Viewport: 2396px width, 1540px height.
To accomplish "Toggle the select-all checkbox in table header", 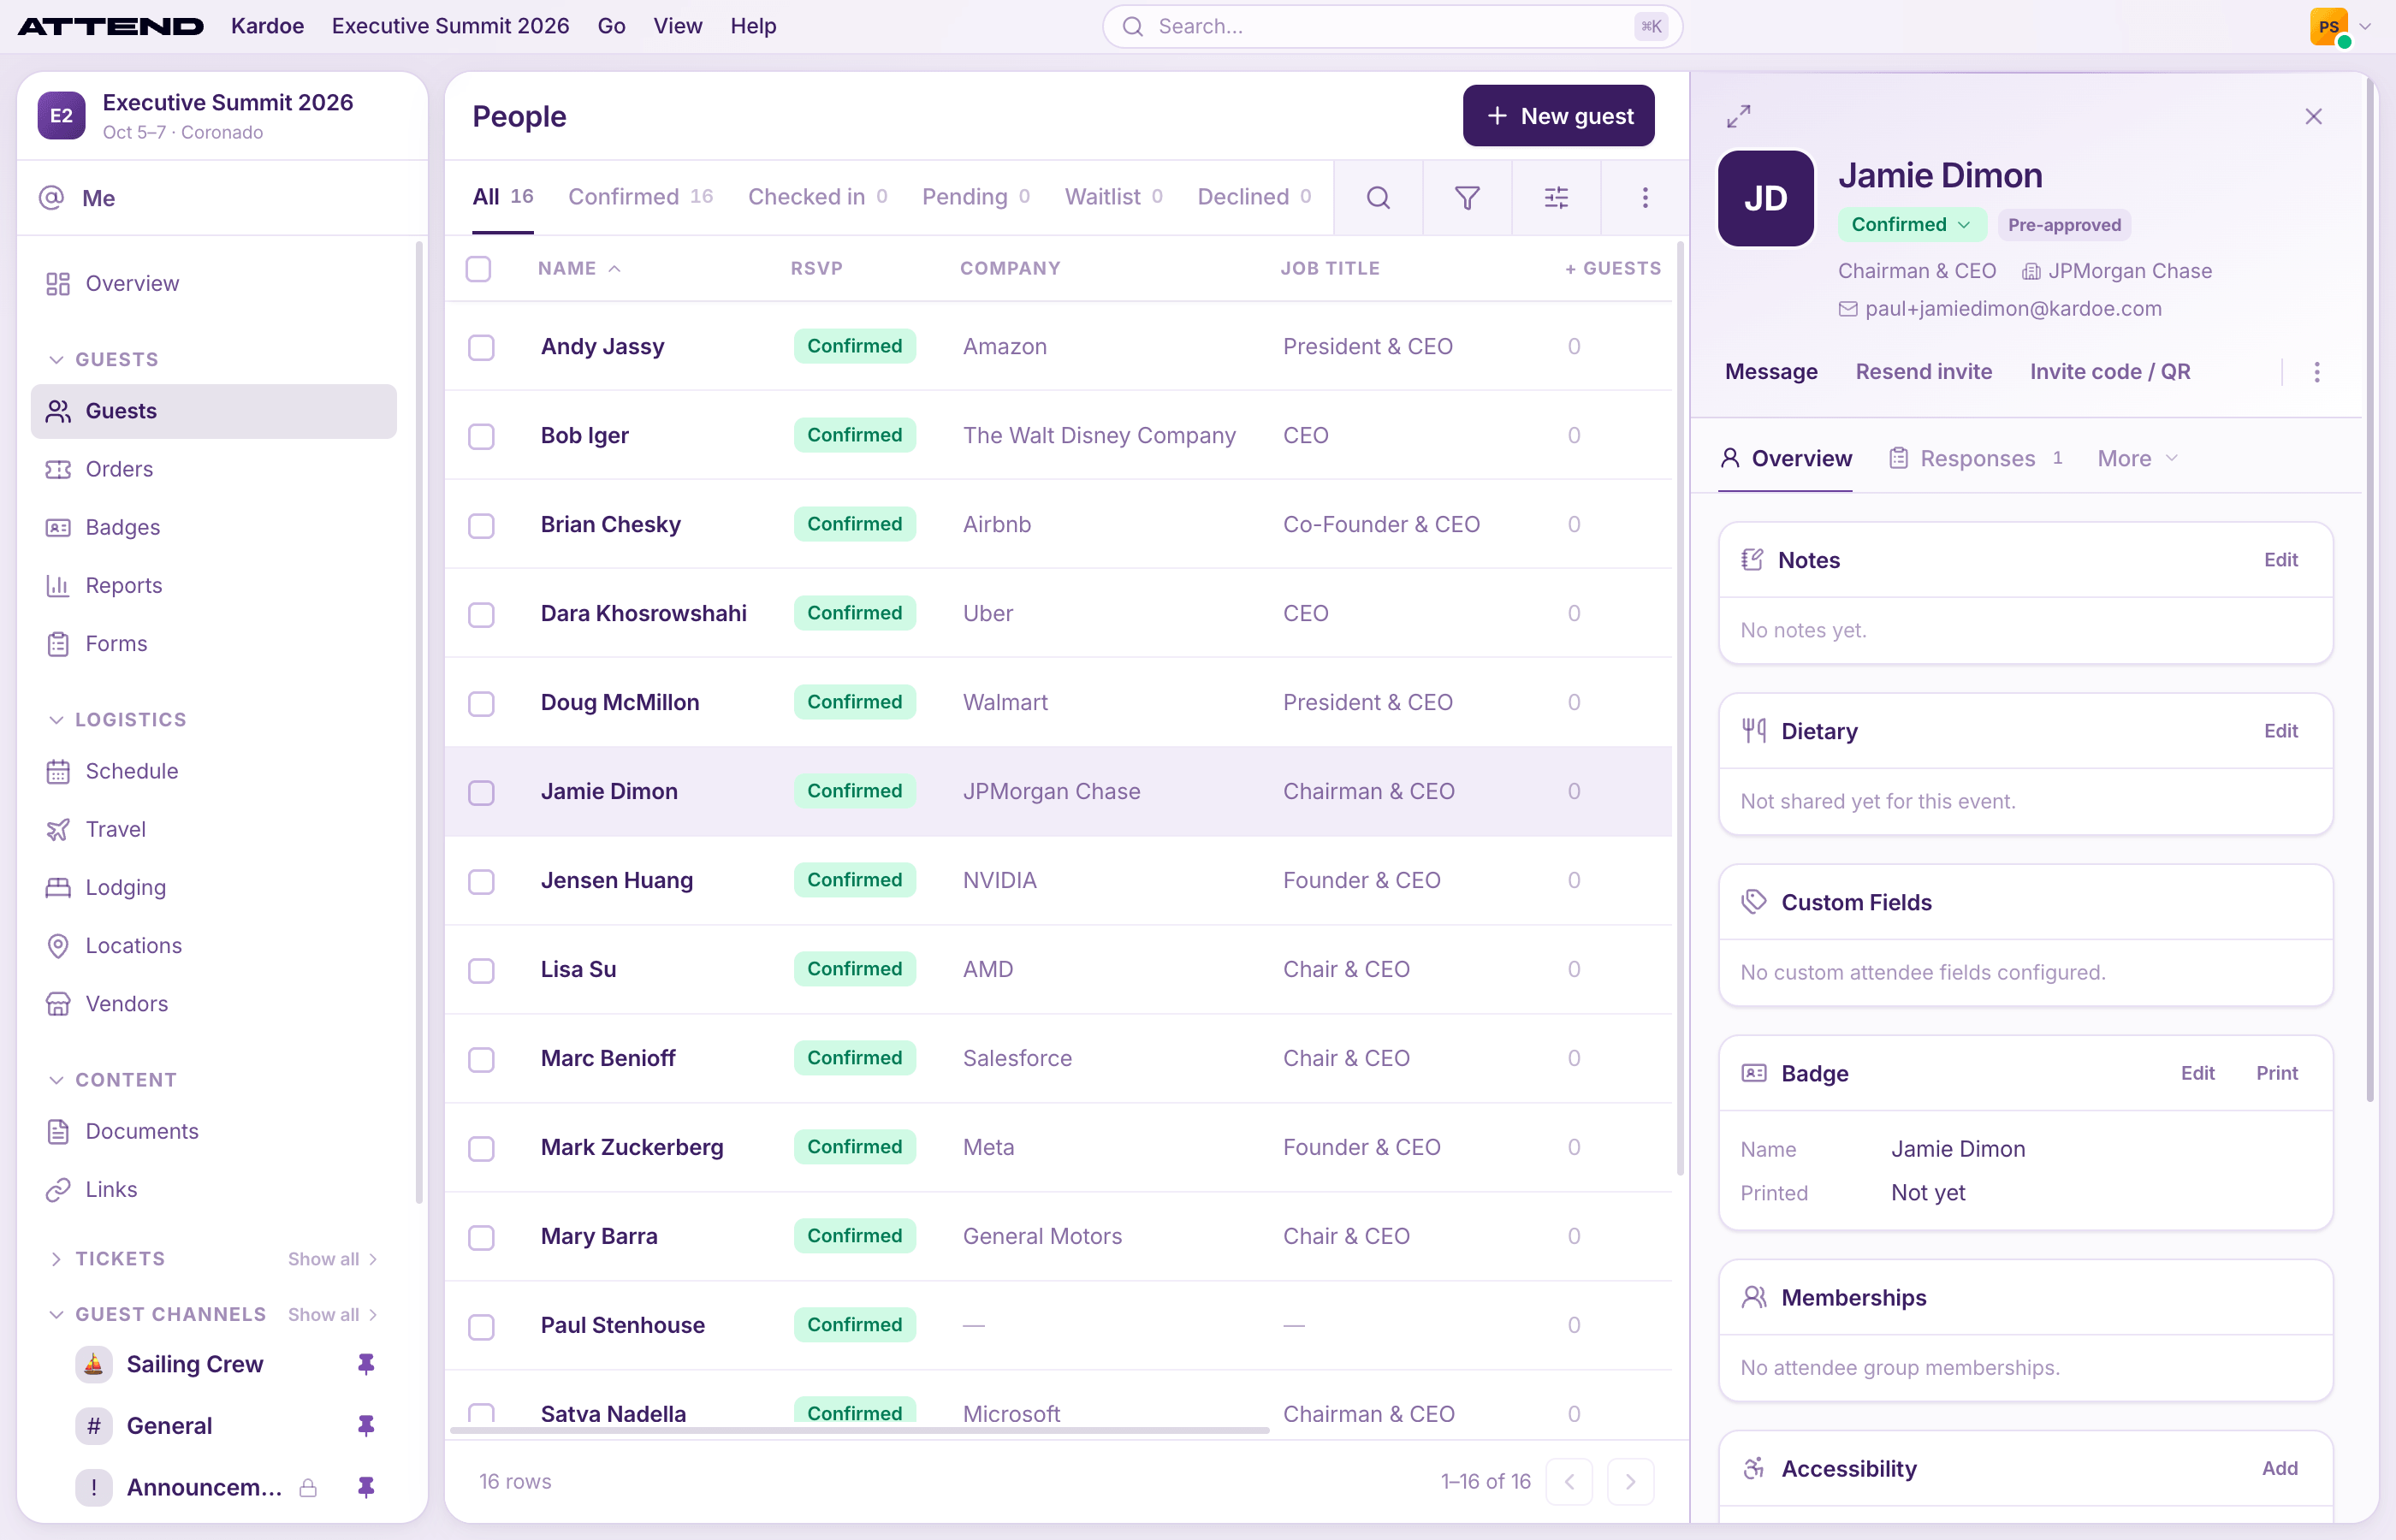I will (x=479, y=268).
